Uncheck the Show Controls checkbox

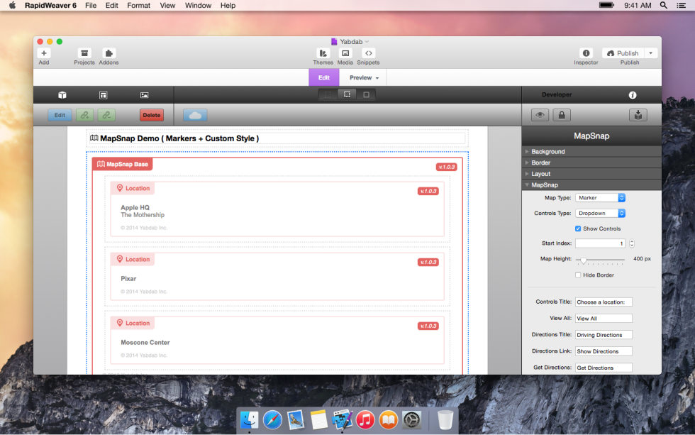578,228
